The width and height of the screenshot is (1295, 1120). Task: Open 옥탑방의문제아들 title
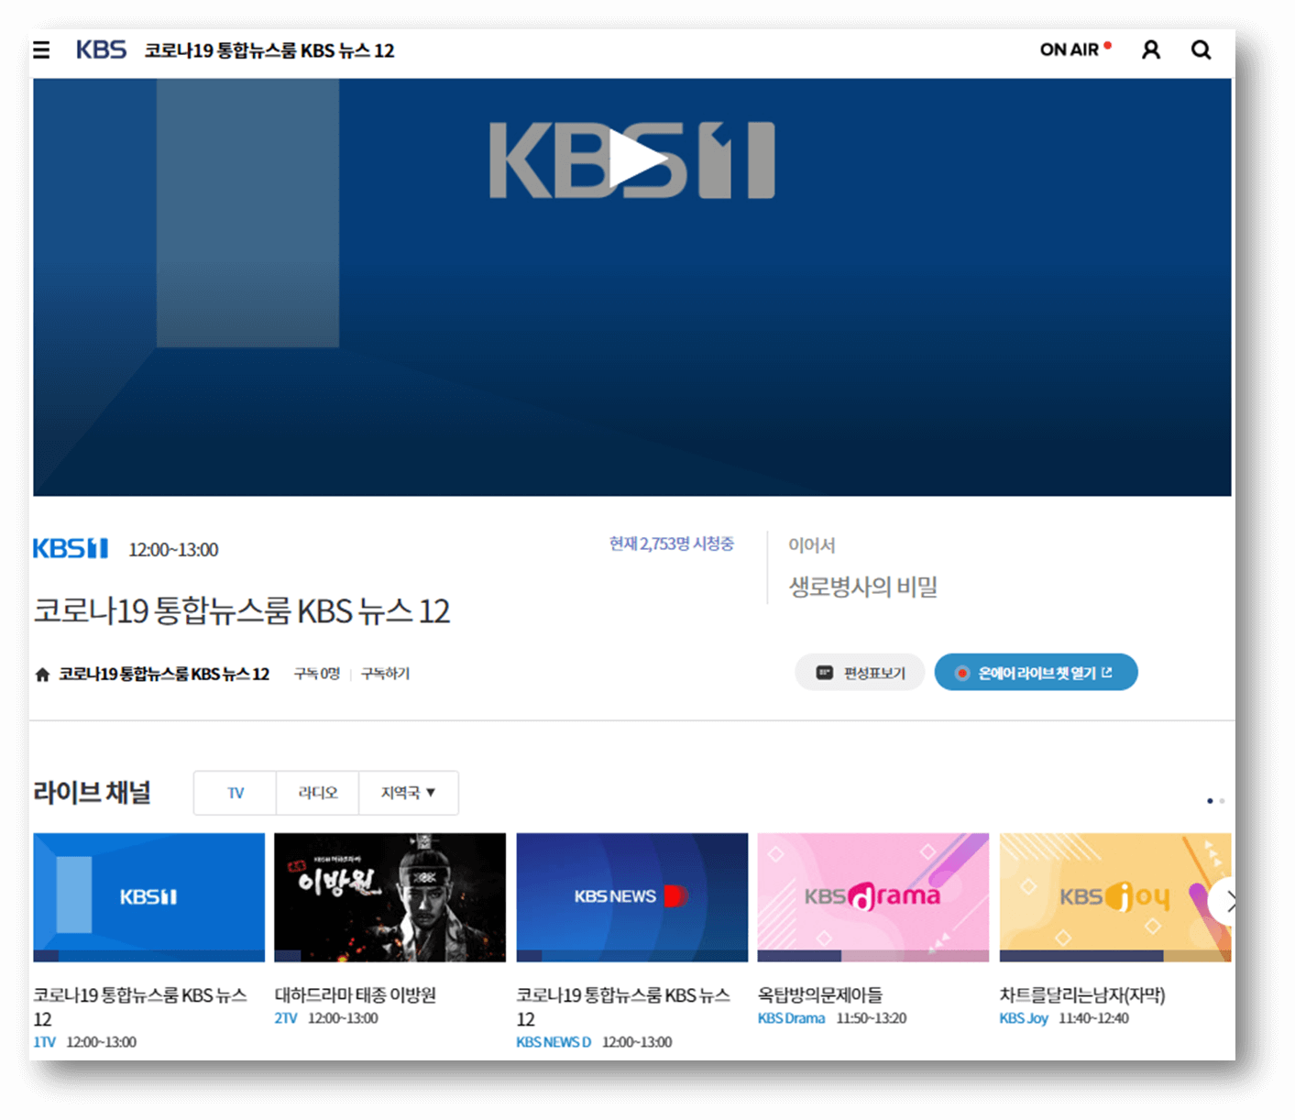[x=820, y=995]
